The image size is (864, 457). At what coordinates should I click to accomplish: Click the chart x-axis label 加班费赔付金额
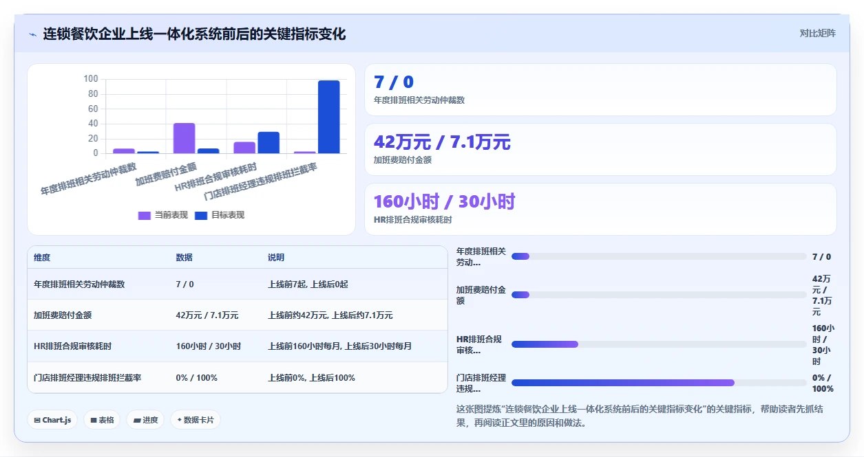click(167, 174)
